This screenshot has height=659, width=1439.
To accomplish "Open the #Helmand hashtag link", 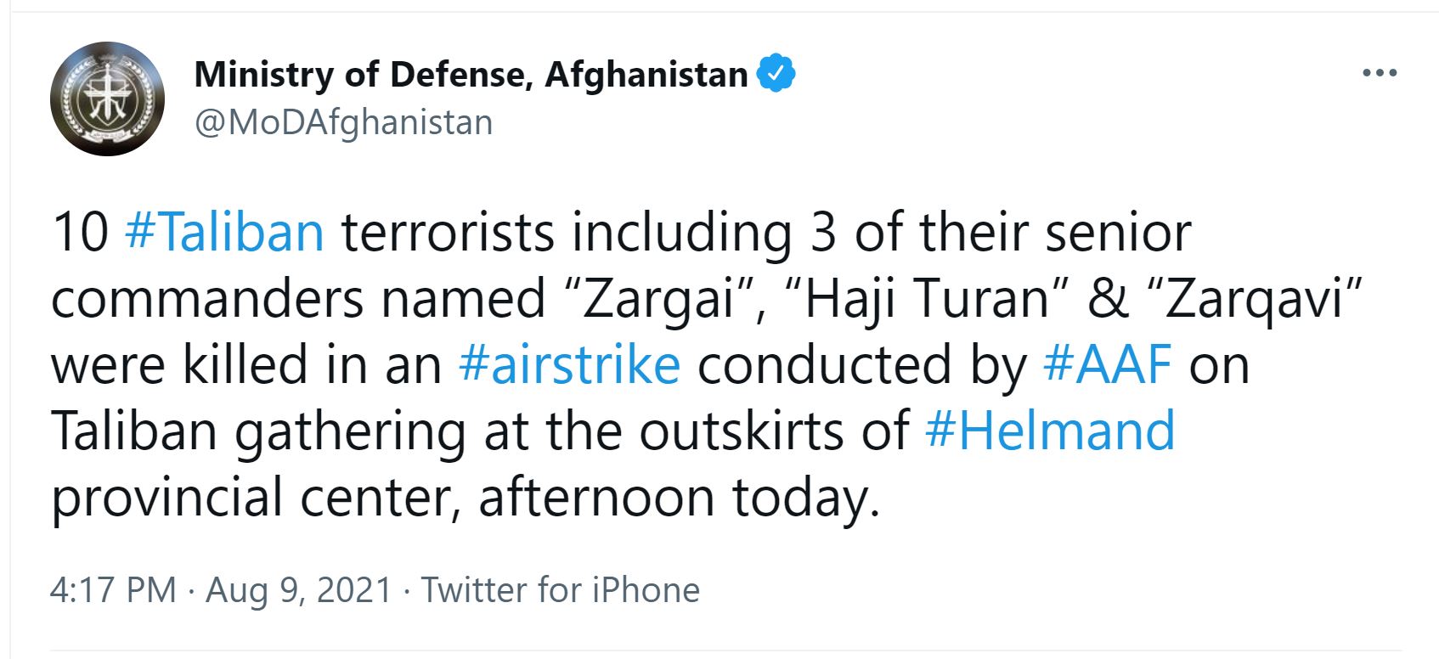I will tap(1050, 431).
